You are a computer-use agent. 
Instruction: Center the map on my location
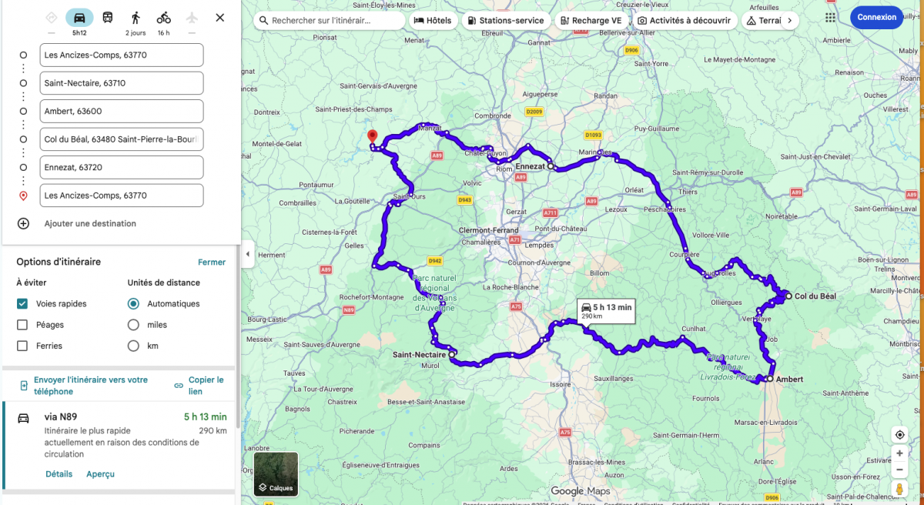(x=899, y=435)
